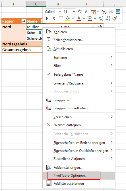The width and height of the screenshot is (126, 191).
Task: Click the Format Painter brush icon
Action: pos(115,19)
